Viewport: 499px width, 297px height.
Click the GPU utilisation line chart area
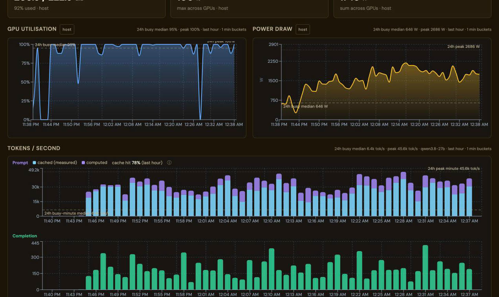134,82
